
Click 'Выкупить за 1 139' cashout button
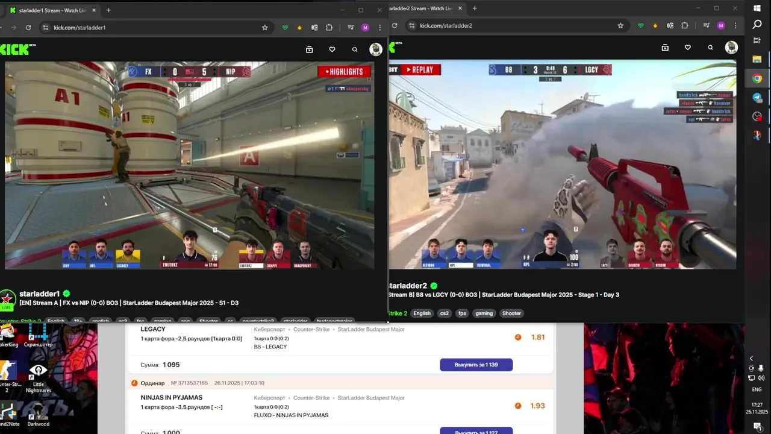(476, 365)
